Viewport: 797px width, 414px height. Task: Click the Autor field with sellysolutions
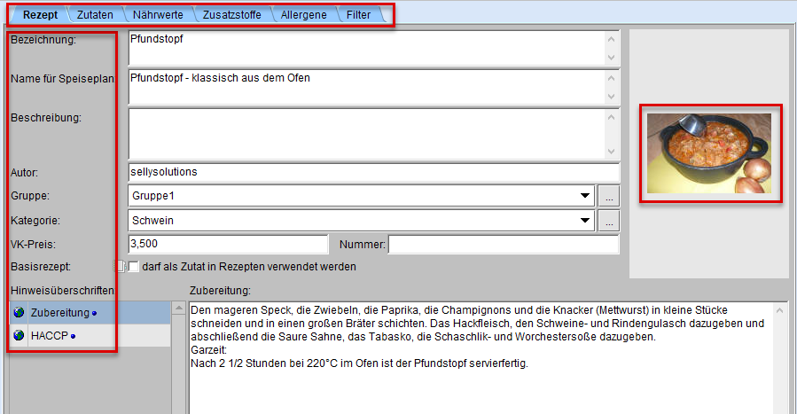pos(373,172)
